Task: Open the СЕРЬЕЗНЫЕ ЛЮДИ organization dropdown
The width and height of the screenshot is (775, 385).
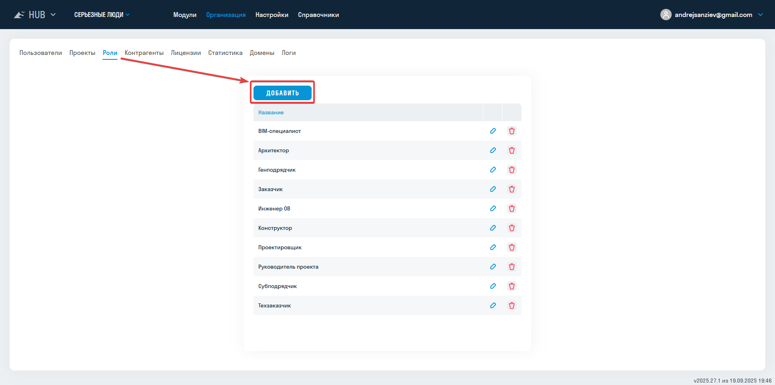Action: pyautogui.click(x=102, y=15)
